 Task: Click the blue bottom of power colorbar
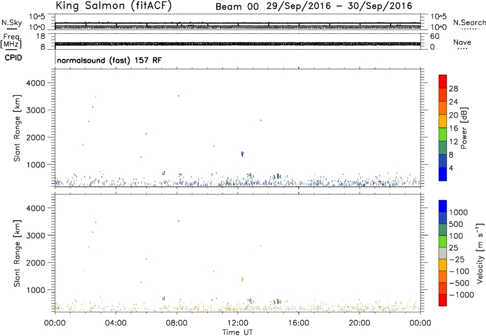[443, 174]
